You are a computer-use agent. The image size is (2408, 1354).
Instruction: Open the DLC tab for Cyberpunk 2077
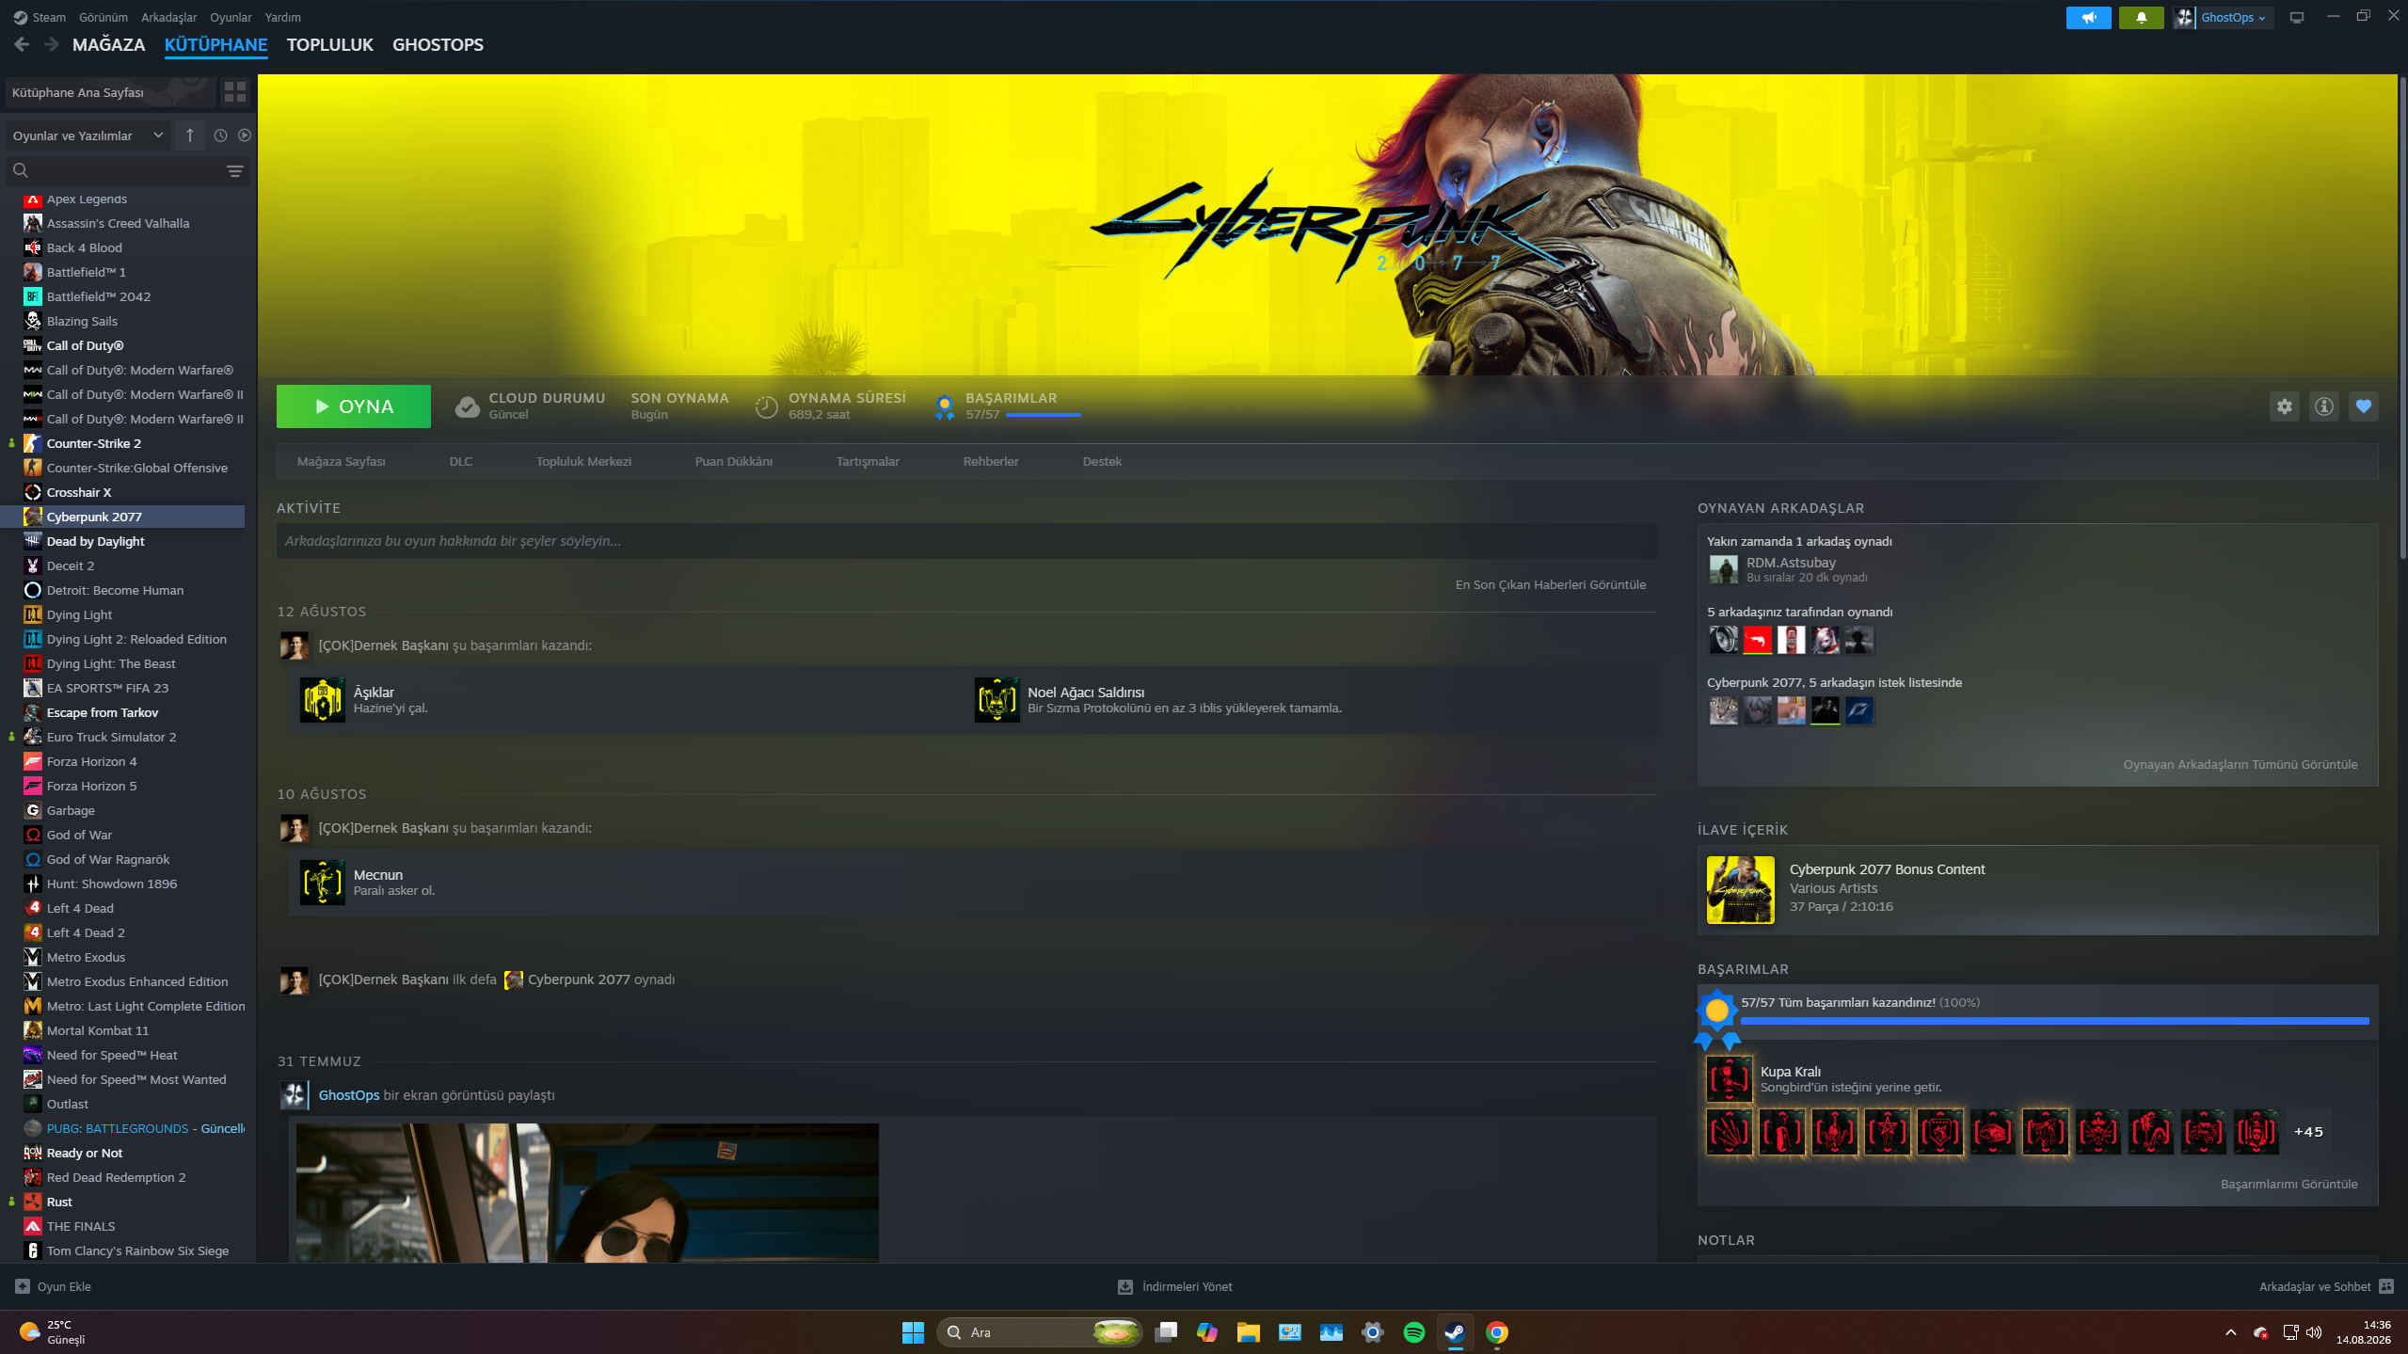[x=461, y=461]
